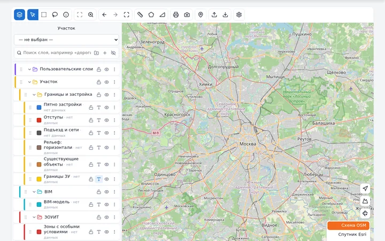Image resolution: width=385 pixels, height=241 pixels.
Task: Select the ЗОУИТ folder name
Action: 51,217
